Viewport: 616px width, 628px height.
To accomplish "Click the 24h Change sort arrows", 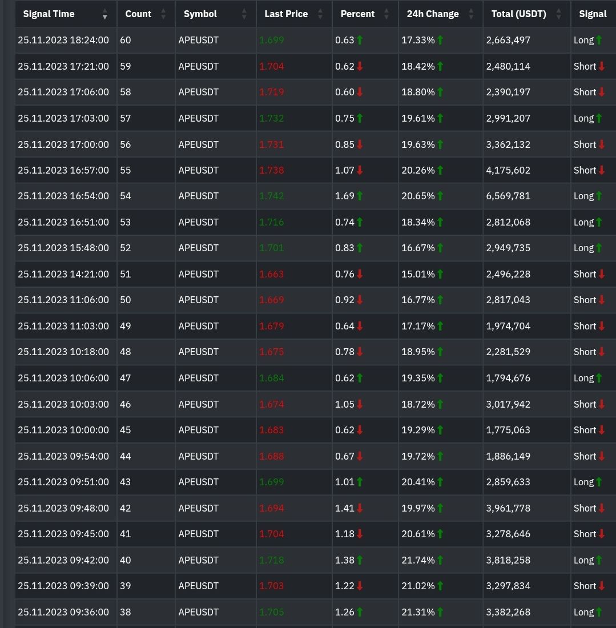I will pyautogui.click(x=471, y=14).
